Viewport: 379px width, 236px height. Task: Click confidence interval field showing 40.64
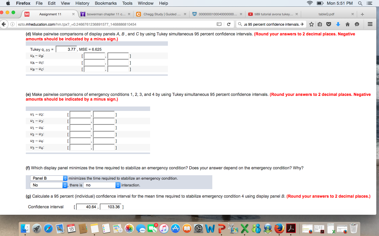87,207
